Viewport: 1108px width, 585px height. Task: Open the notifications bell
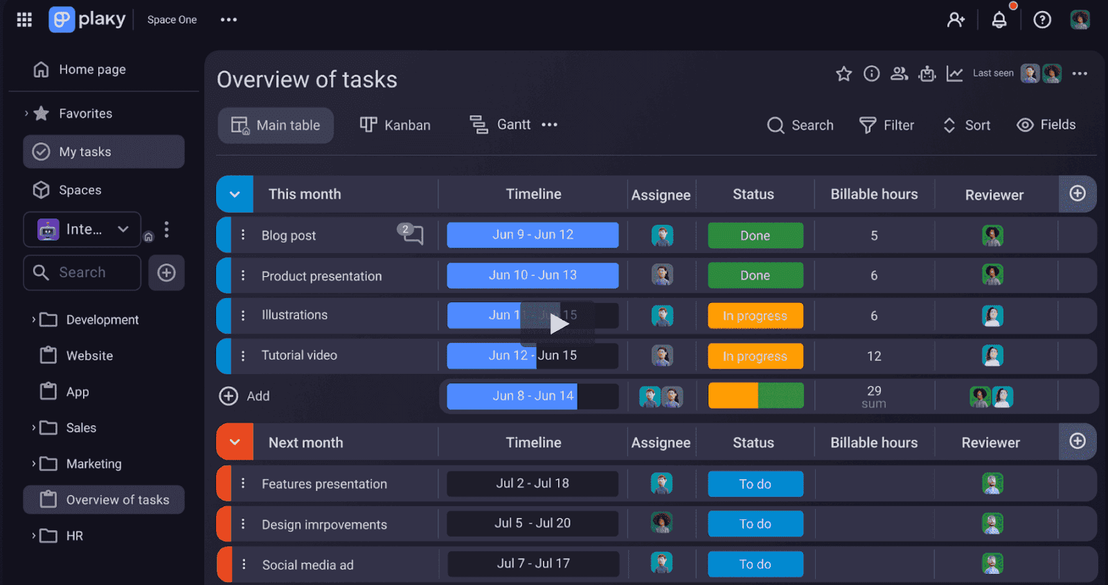pos(999,20)
